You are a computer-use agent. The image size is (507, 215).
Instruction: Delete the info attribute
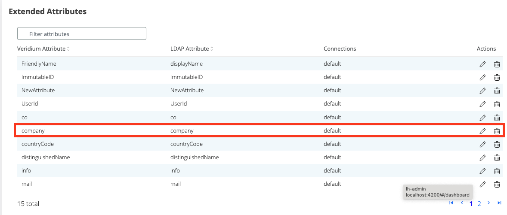tap(497, 171)
